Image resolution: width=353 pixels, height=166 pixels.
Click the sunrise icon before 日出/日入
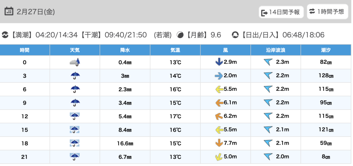click(x=235, y=35)
